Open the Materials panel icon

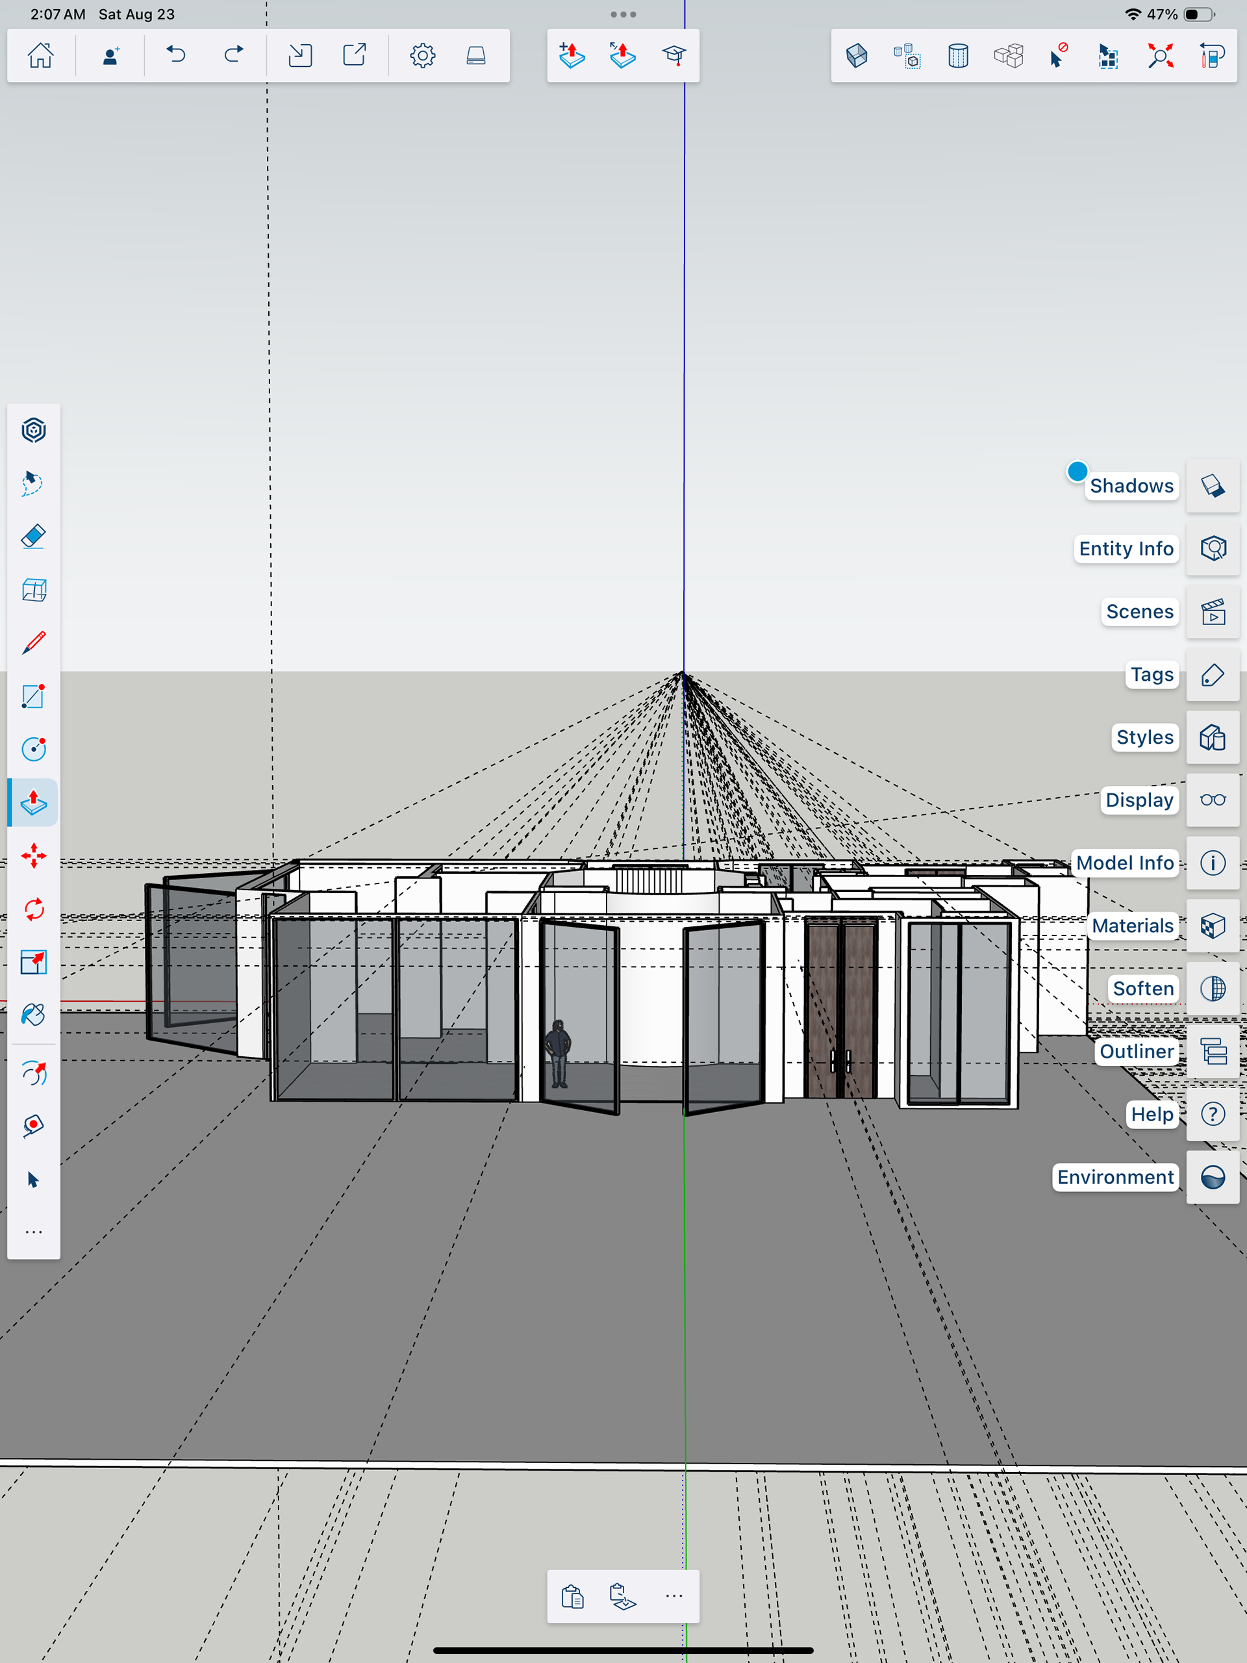1213,926
